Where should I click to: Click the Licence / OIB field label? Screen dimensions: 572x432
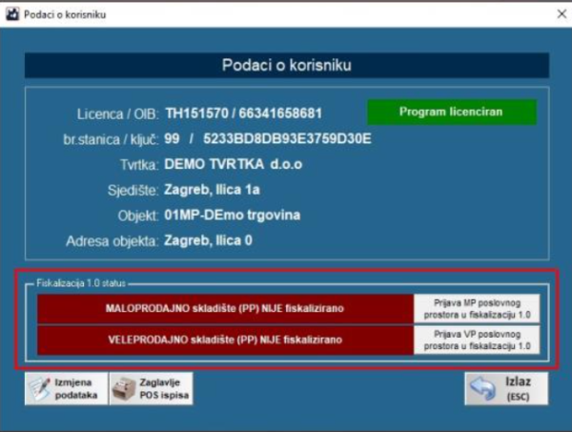117,113
